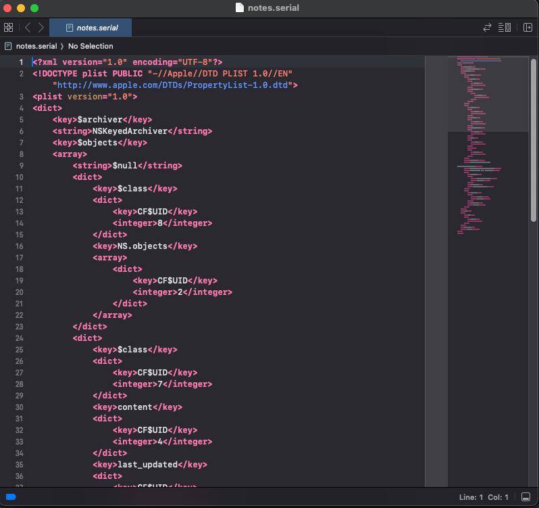Go back with the left arrow
Image resolution: width=539 pixels, height=508 pixels.
tap(28, 28)
